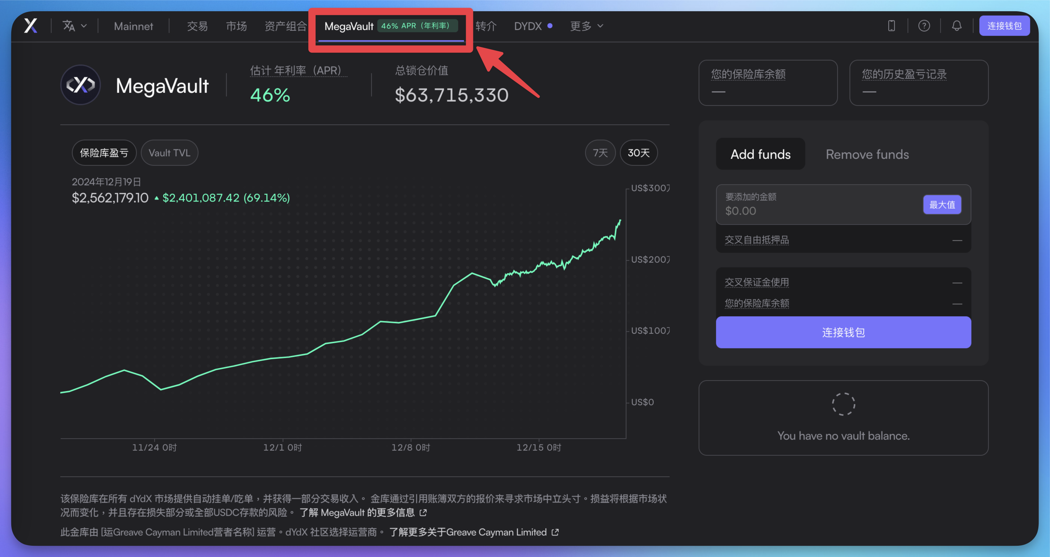Open the 转介 referral tab

pyautogui.click(x=486, y=26)
